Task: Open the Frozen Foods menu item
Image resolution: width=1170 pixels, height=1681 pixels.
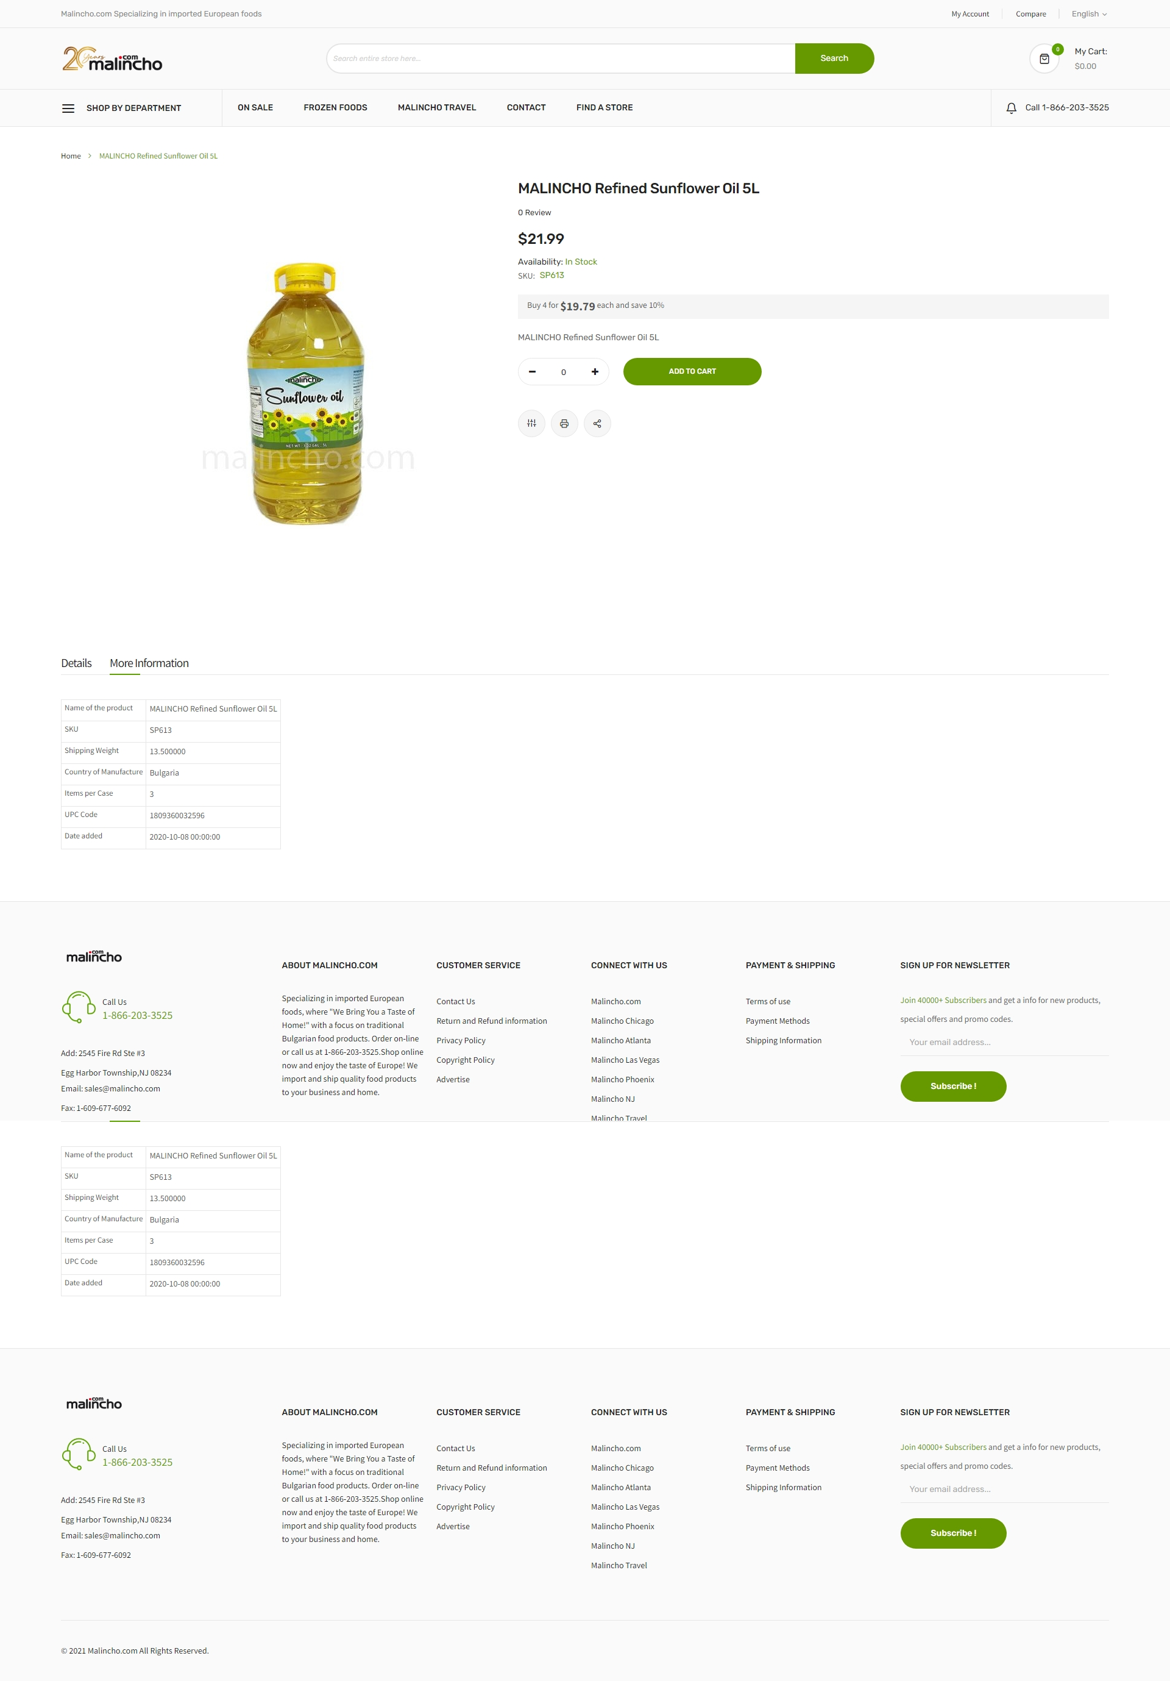Action: (x=335, y=108)
